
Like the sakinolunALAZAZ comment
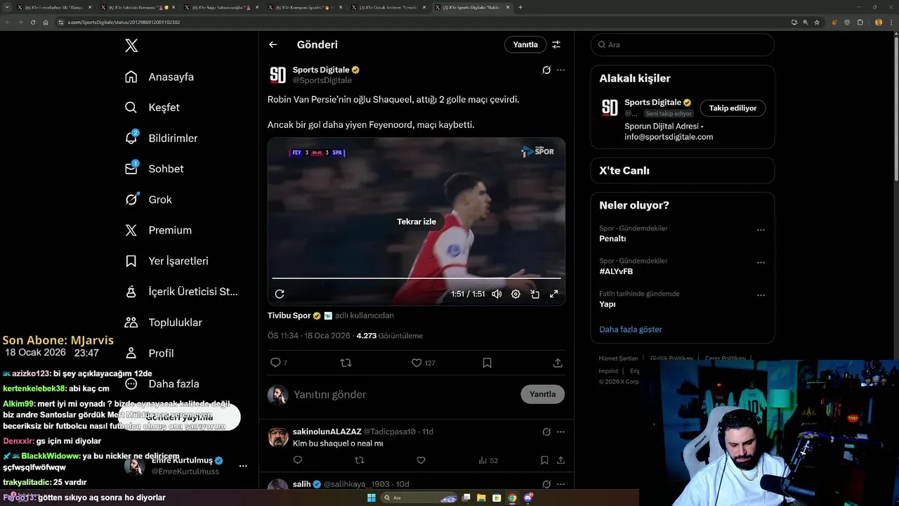click(421, 460)
